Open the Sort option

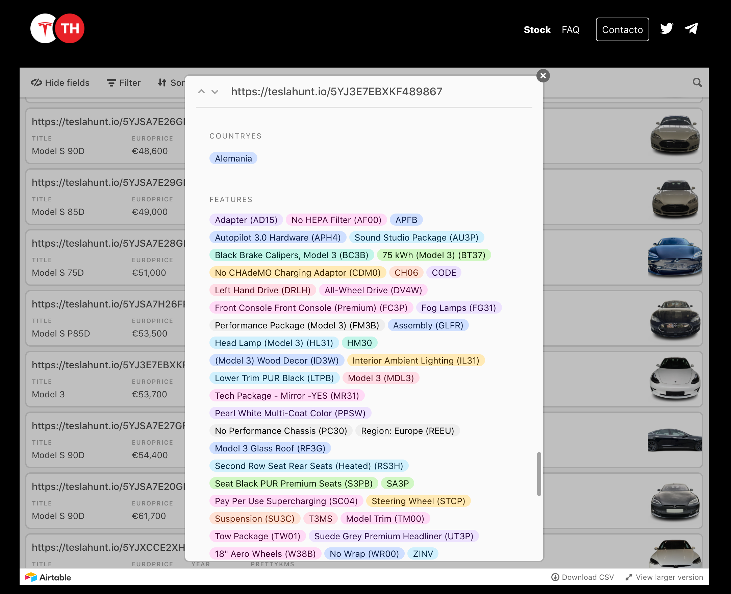pos(171,83)
